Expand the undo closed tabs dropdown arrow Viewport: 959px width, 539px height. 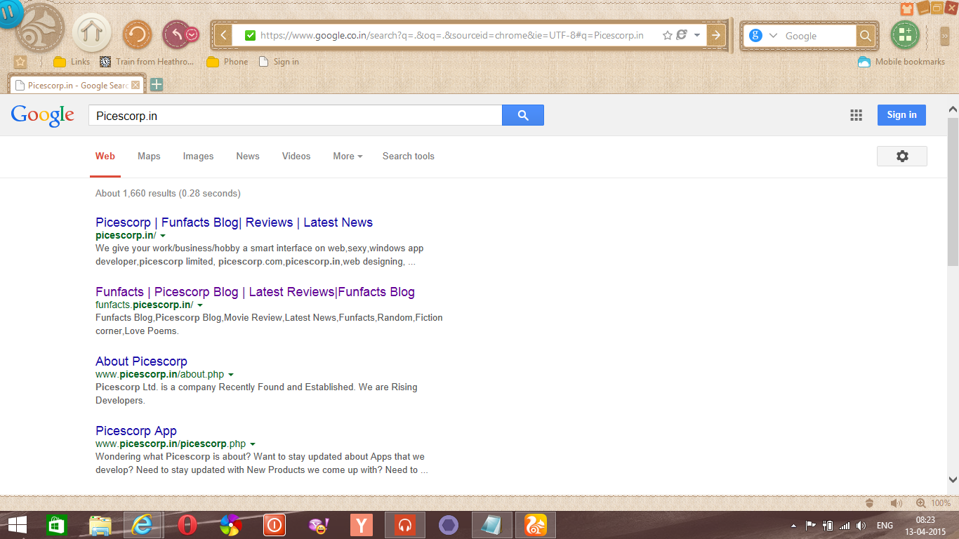[192, 34]
